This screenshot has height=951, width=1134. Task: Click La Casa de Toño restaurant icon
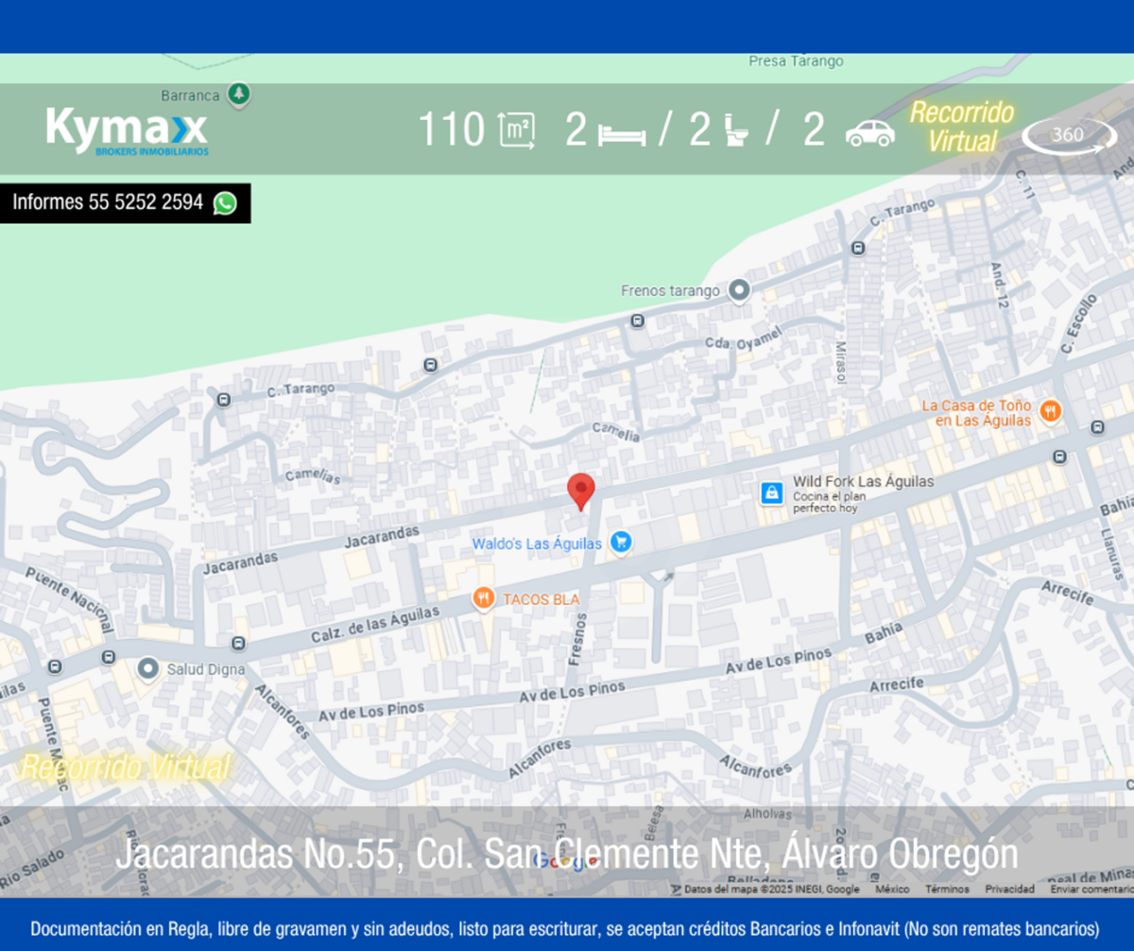[1050, 411]
